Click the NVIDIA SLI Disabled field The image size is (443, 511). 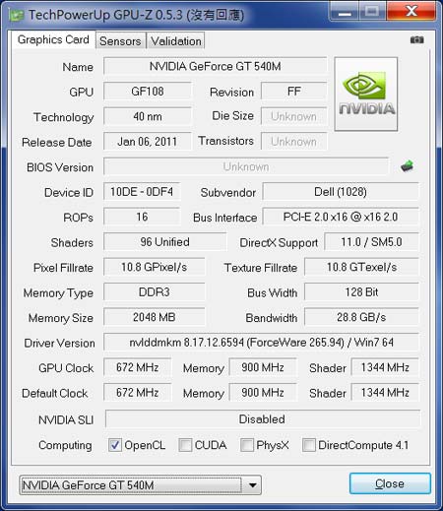(x=262, y=419)
